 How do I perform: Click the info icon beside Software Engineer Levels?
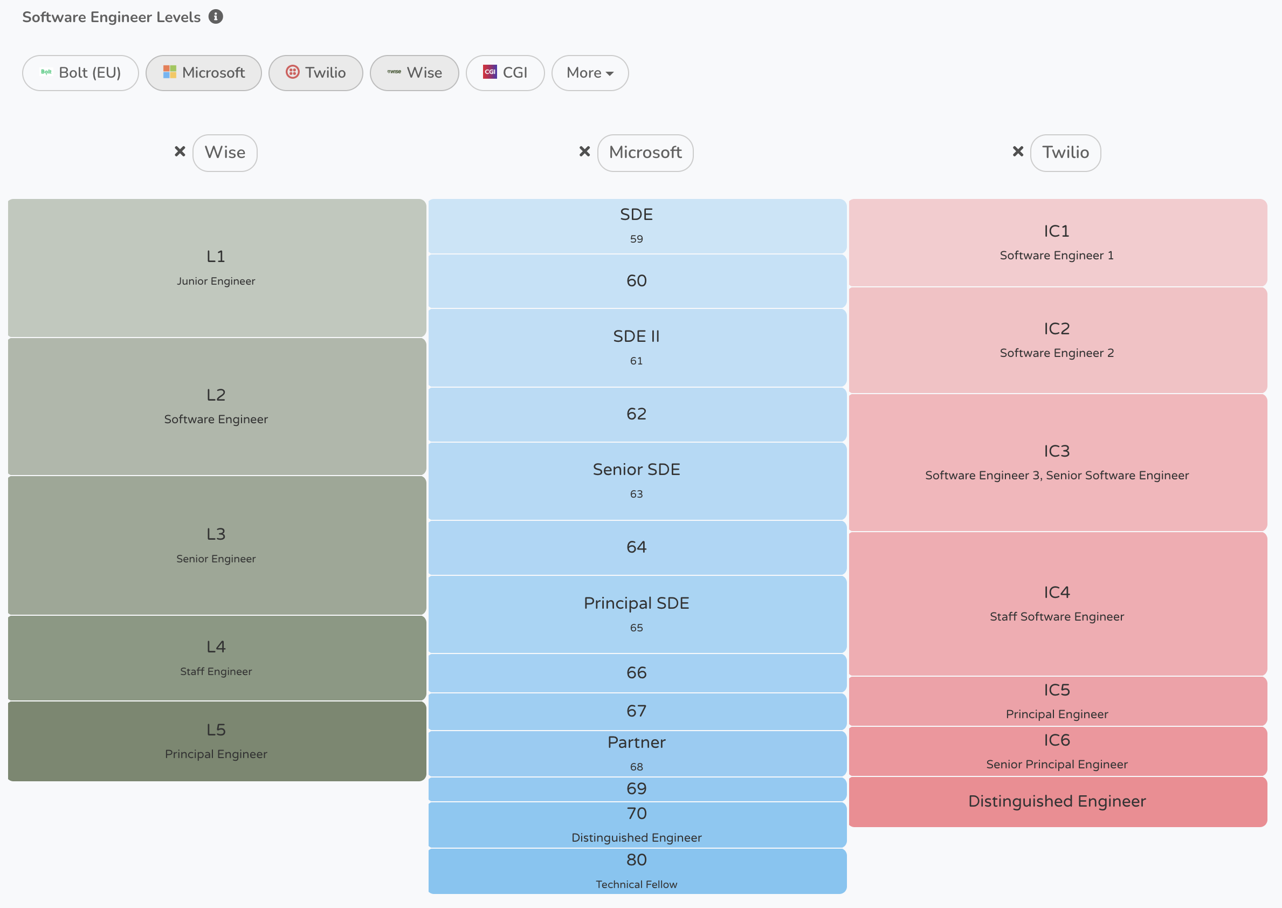coord(216,17)
